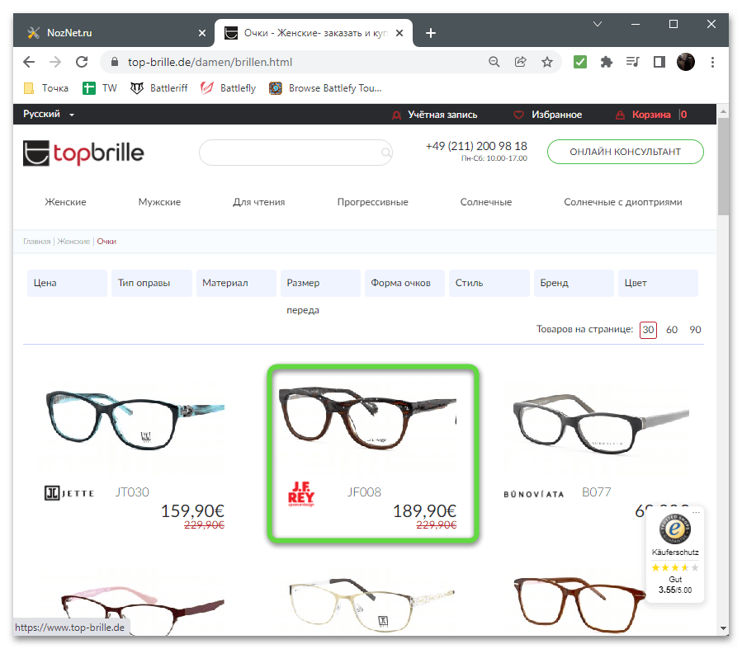Click the ОНЛАЙН КОНСУЛЬТАНТ button

625,152
